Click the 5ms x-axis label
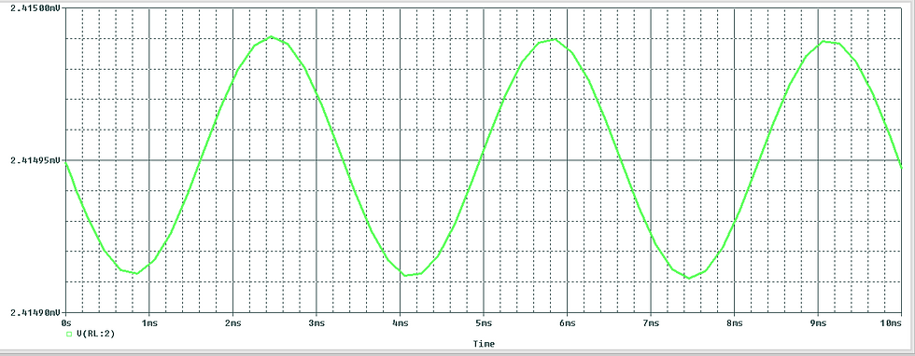The image size is (915, 356). 484,322
